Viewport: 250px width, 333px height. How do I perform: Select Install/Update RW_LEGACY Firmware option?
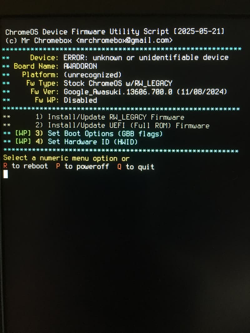point(110,117)
